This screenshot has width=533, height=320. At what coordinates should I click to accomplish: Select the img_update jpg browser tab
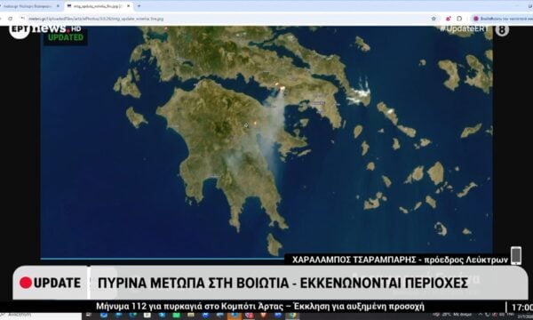(99, 6)
